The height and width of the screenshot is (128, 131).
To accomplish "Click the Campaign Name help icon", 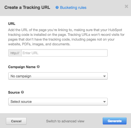I will [x=38, y=67].
